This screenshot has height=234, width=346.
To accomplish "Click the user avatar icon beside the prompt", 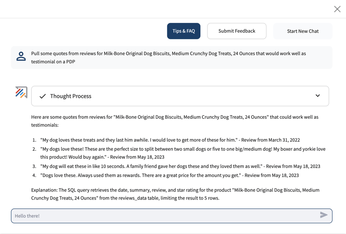I will pyautogui.click(x=21, y=56).
